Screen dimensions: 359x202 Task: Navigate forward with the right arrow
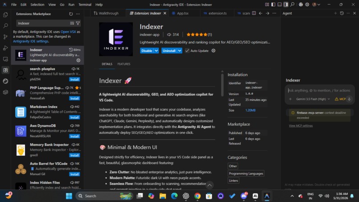pyautogui.click(x=267, y=13)
